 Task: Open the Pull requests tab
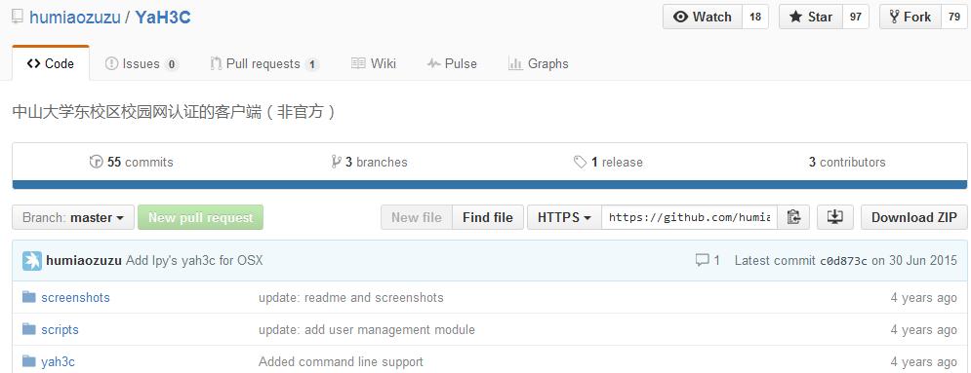point(264,63)
